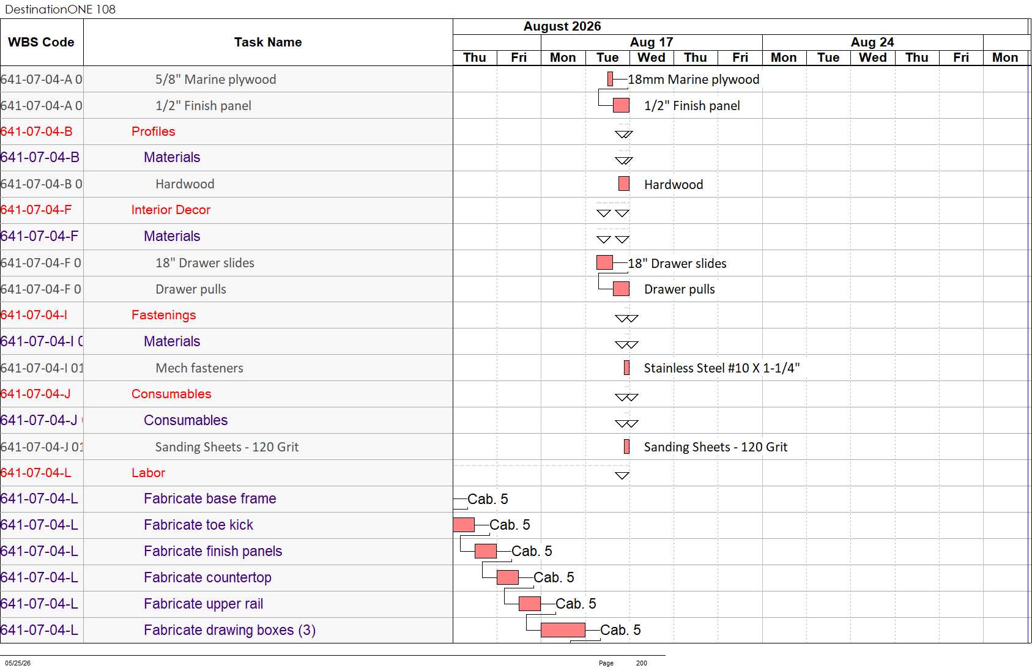Click the Hardwood Gantt bar
Image resolution: width=1032 pixels, height=671 pixels.
click(x=624, y=184)
